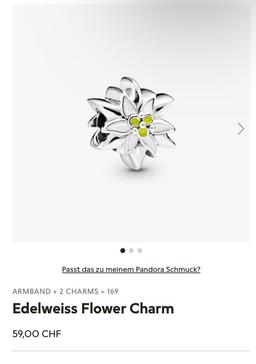Click the number 169 in the promo line
The height and width of the screenshot is (364, 256).
coord(113,291)
